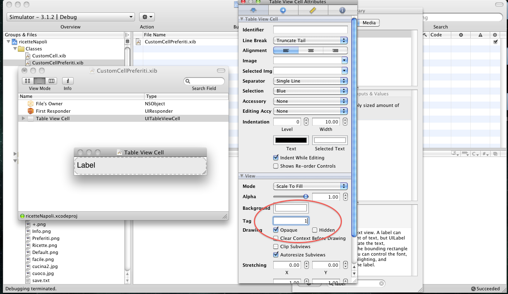The width and height of the screenshot is (508, 294).
Task: Expand the Table View Cell row
Action: click(23, 119)
